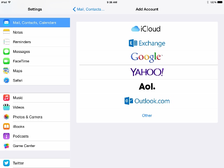Tap the Twitter bird icon
224x168 pixels.
click(x=6, y=163)
